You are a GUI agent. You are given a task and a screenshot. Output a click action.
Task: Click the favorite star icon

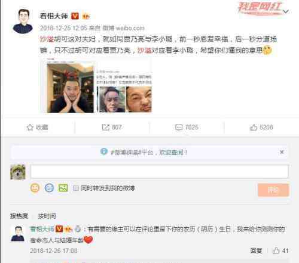point(30,128)
